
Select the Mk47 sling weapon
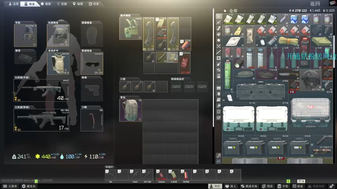pyautogui.click(x=41, y=90)
